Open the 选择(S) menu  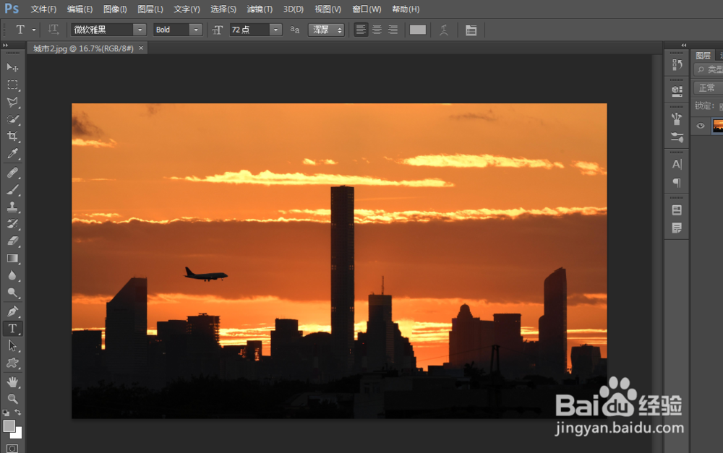pyautogui.click(x=223, y=9)
